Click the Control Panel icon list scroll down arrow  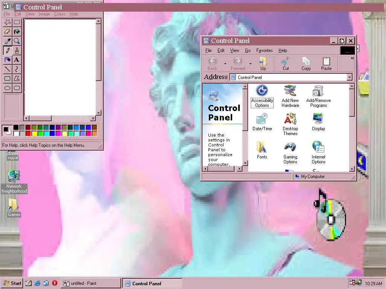pos(352,169)
